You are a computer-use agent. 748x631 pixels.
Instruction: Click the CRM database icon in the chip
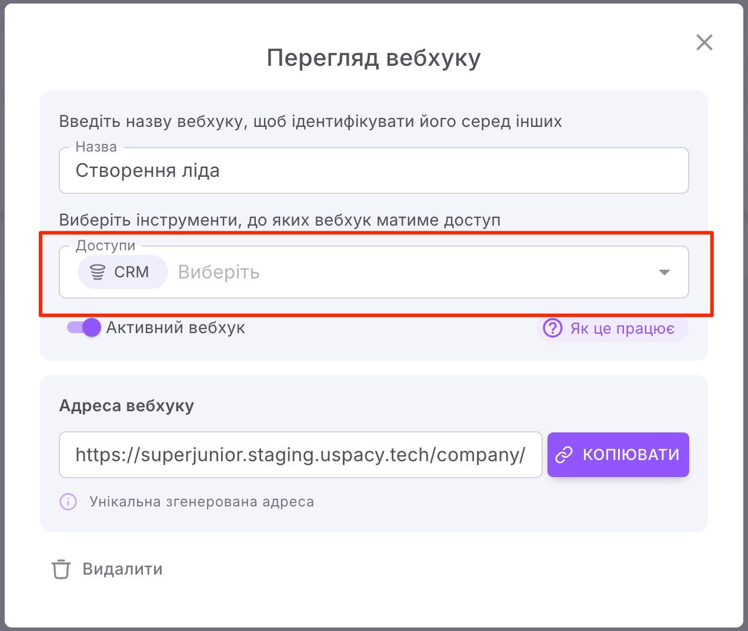[x=97, y=271]
